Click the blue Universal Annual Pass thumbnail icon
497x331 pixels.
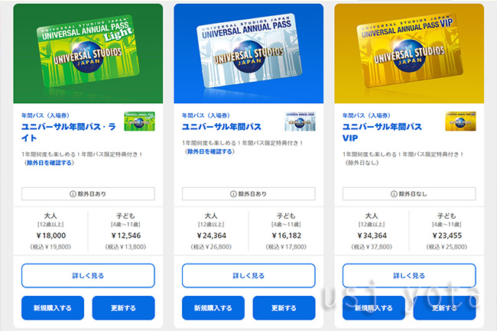300,122
